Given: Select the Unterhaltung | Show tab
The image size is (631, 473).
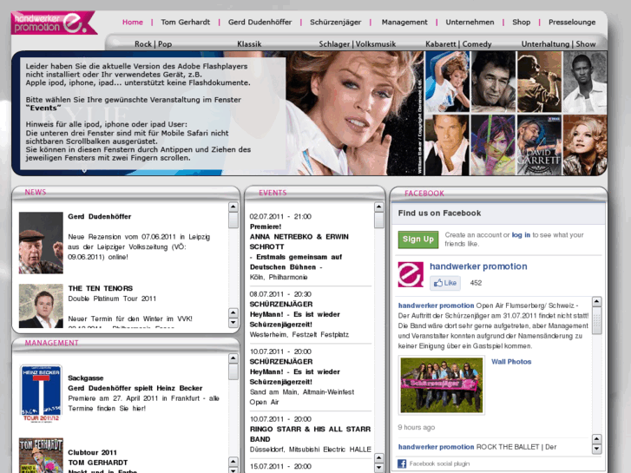Looking at the screenshot, I should tap(558, 44).
